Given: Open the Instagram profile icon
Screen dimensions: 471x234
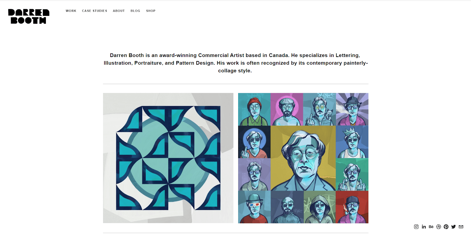Looking at the screenshot, I should click(416, 227).
